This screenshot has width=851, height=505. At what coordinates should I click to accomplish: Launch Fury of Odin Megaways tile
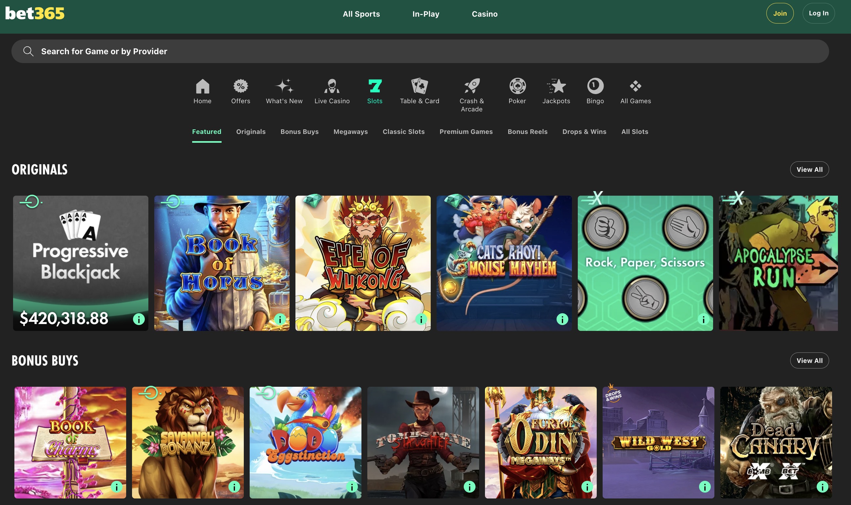click(x=541, y=442)
